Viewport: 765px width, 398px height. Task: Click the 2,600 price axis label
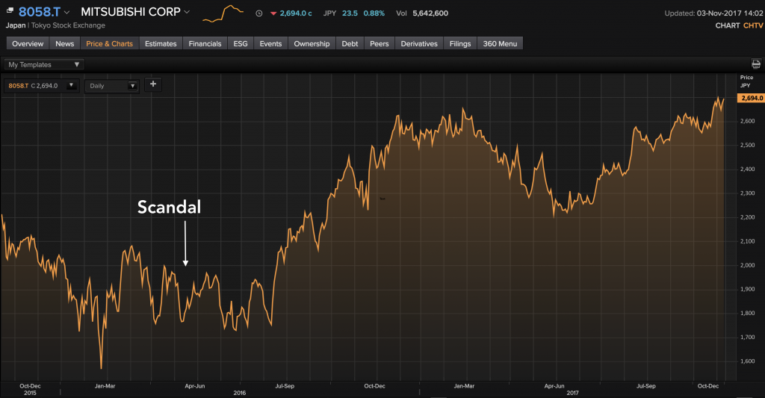[x=747, y=121]
